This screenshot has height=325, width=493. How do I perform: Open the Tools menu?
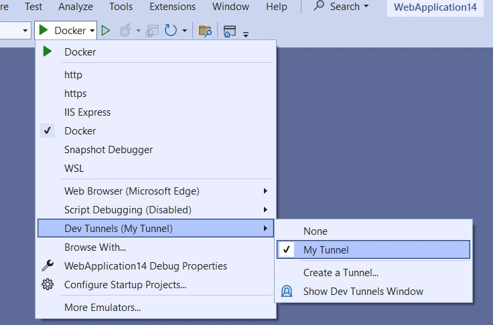[121, 7]
